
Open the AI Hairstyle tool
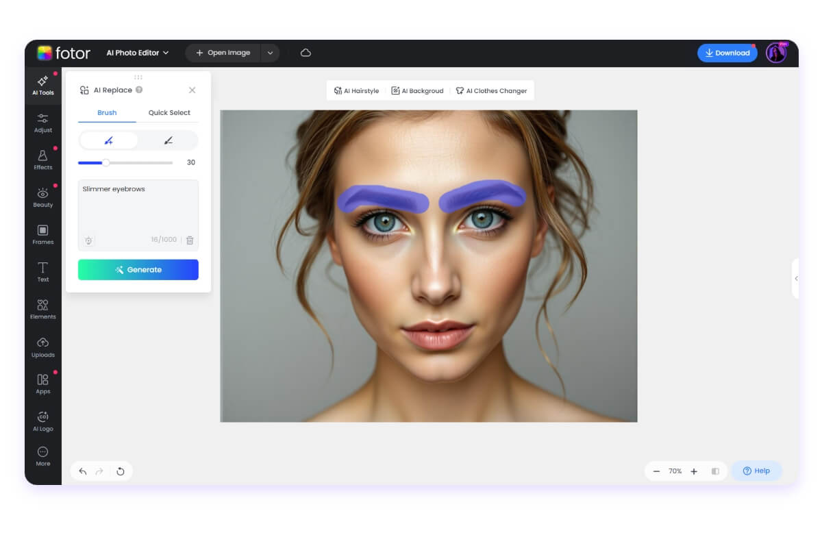pos(356,90)
